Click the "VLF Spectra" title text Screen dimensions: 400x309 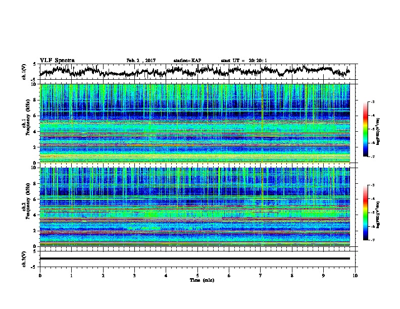pyautogui.click(x=57, y=61)
